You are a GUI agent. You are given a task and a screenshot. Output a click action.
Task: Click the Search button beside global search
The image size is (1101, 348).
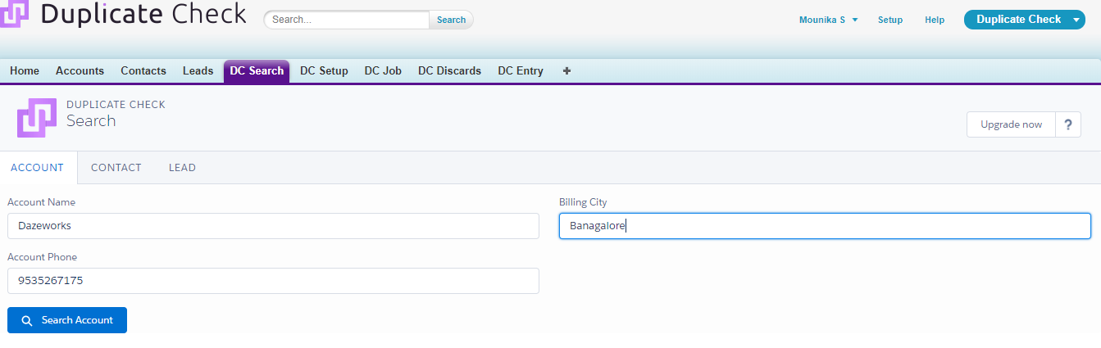click(x=451, y=20)
